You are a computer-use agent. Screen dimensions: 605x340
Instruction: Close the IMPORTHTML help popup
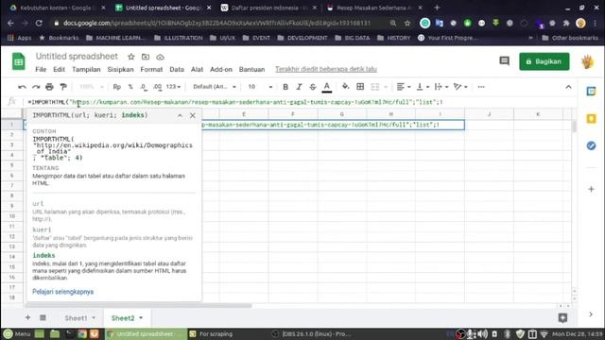(193, 115)
